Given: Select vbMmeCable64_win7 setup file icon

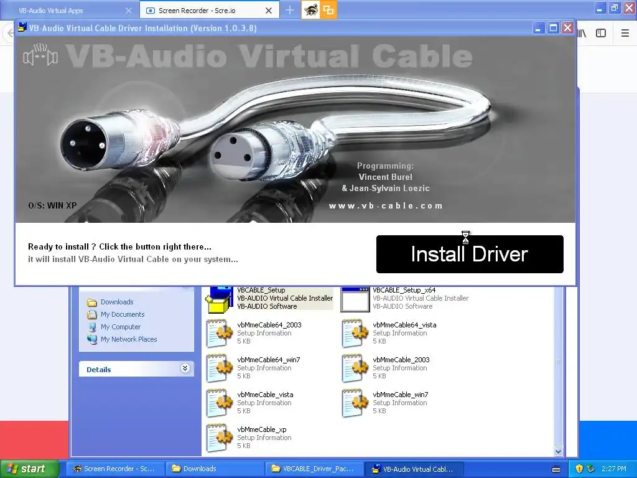Looking at the screenshot, I should tap(220, 368).
